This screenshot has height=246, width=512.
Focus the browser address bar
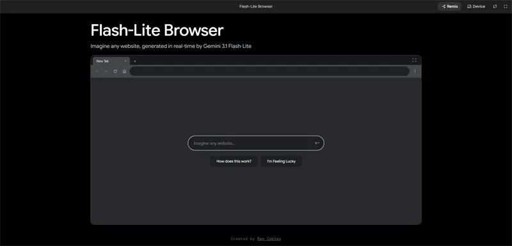coord(269,71)
